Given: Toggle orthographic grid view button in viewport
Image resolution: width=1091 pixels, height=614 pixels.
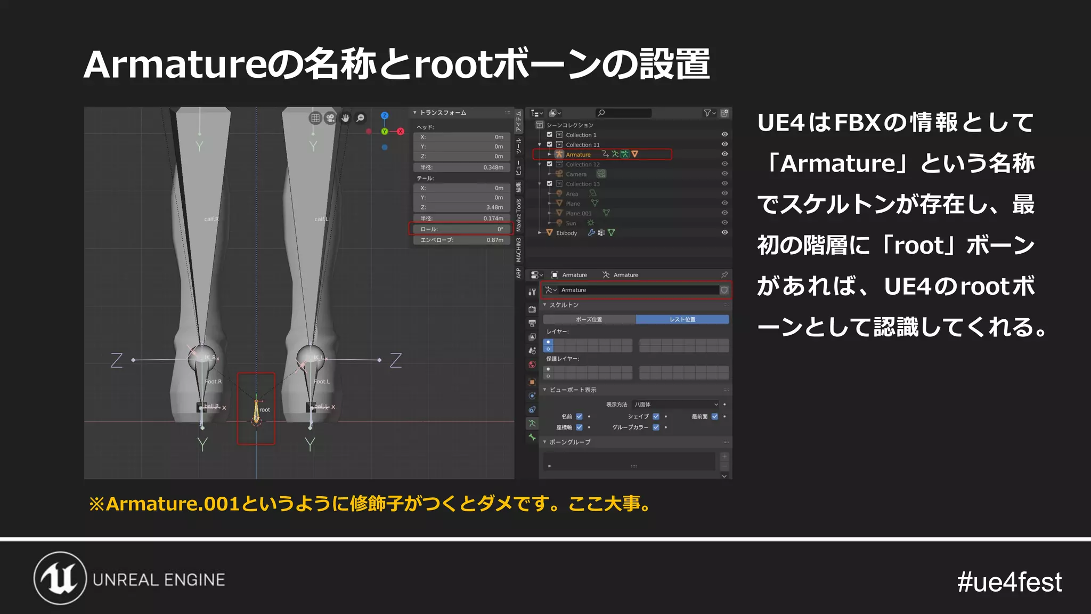Looking at the screenshot, I should point(315,118).
